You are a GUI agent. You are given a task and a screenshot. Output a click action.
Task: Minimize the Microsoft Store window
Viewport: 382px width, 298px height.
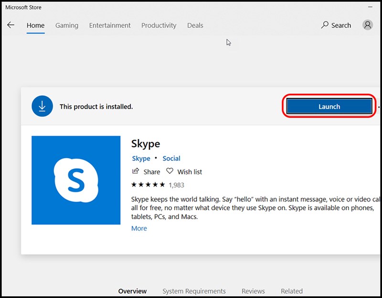tap(371, 7)
